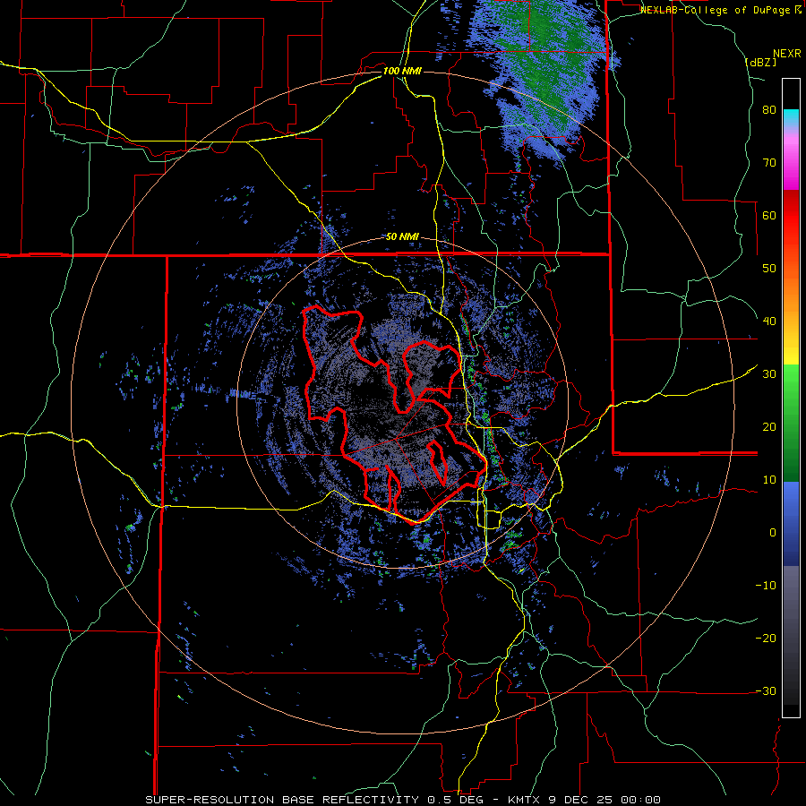Select the [dBZ] units label

point(760,62)
